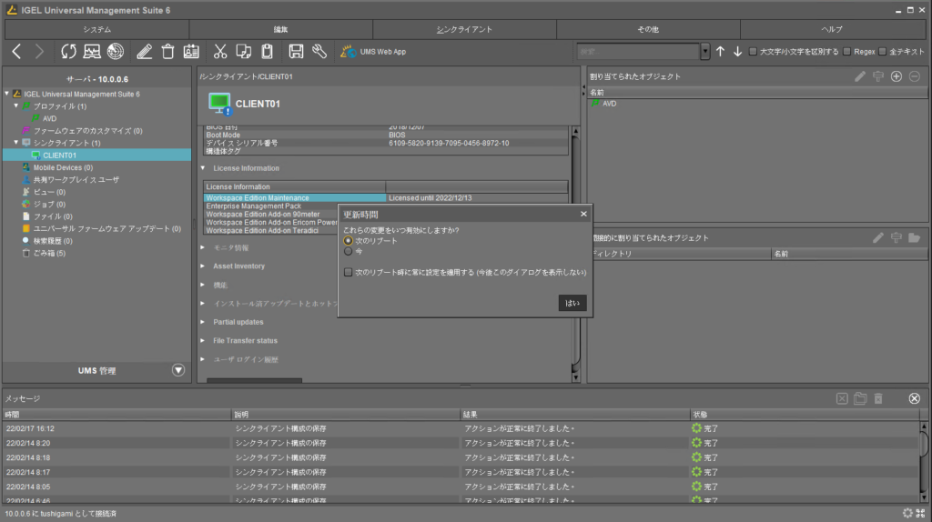
Task: Click the globe scan icon in toolbar
Action: point(116,52)
